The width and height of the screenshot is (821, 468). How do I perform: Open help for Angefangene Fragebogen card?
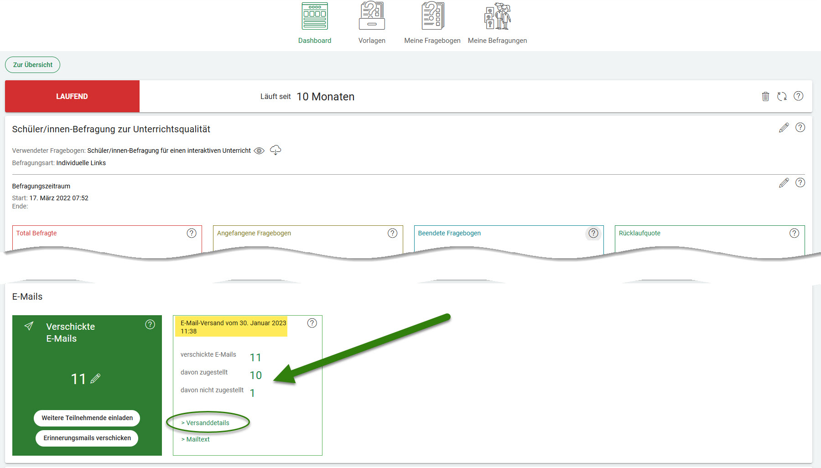click(x=392, y=233)
